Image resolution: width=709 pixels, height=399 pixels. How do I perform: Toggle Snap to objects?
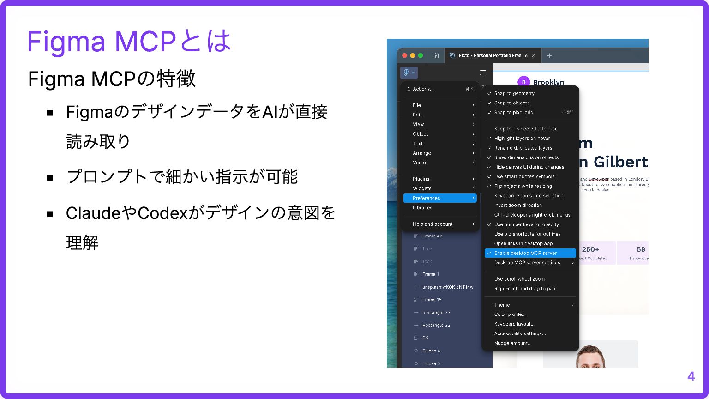click(x=530, y=103)
